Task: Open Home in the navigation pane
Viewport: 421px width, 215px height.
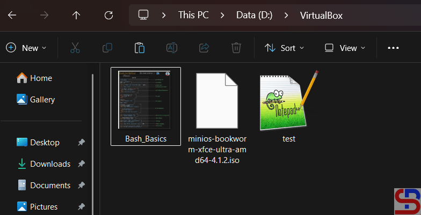Action: pyautogui.click(x=41, y=78)
